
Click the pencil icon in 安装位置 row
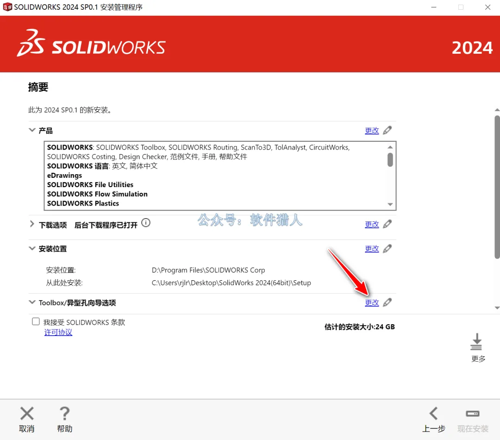(x=387, y=249)
